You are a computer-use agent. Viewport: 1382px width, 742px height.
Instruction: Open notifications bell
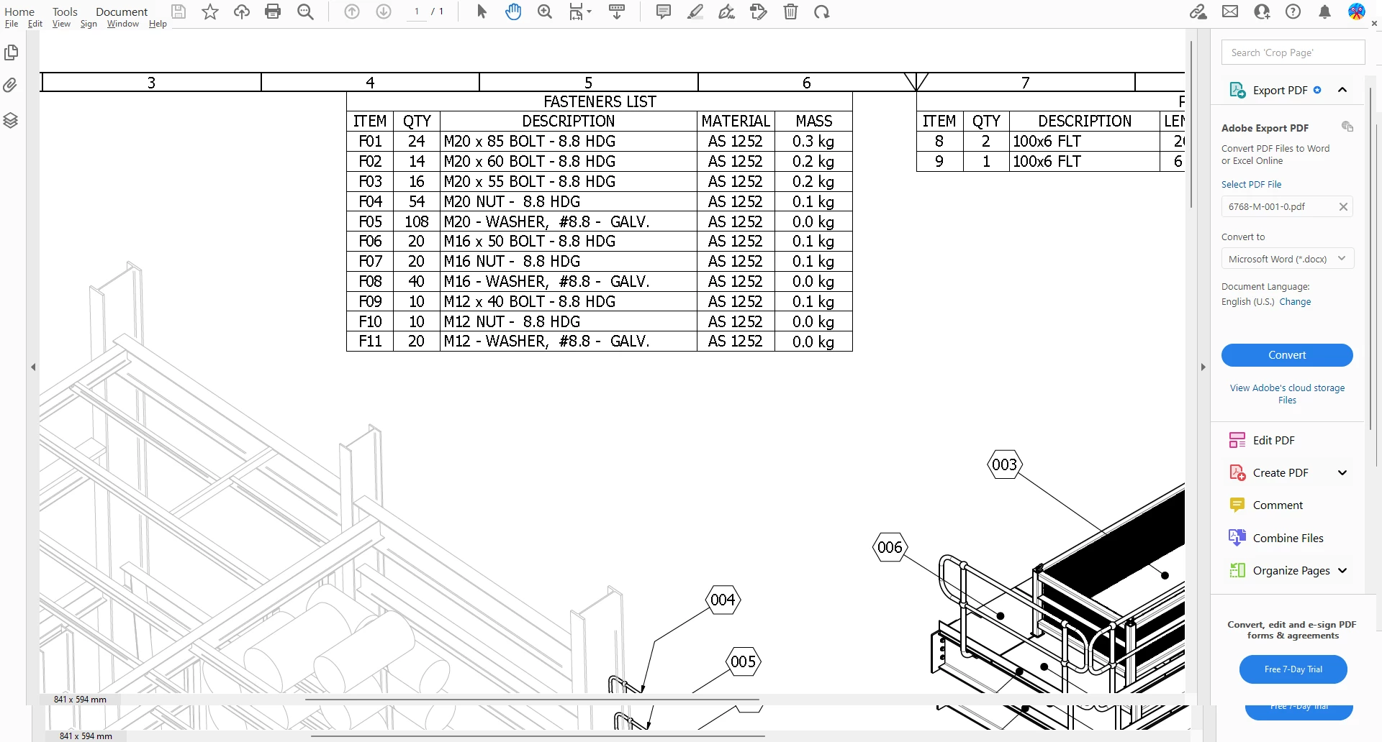(x=1324, y=12)
